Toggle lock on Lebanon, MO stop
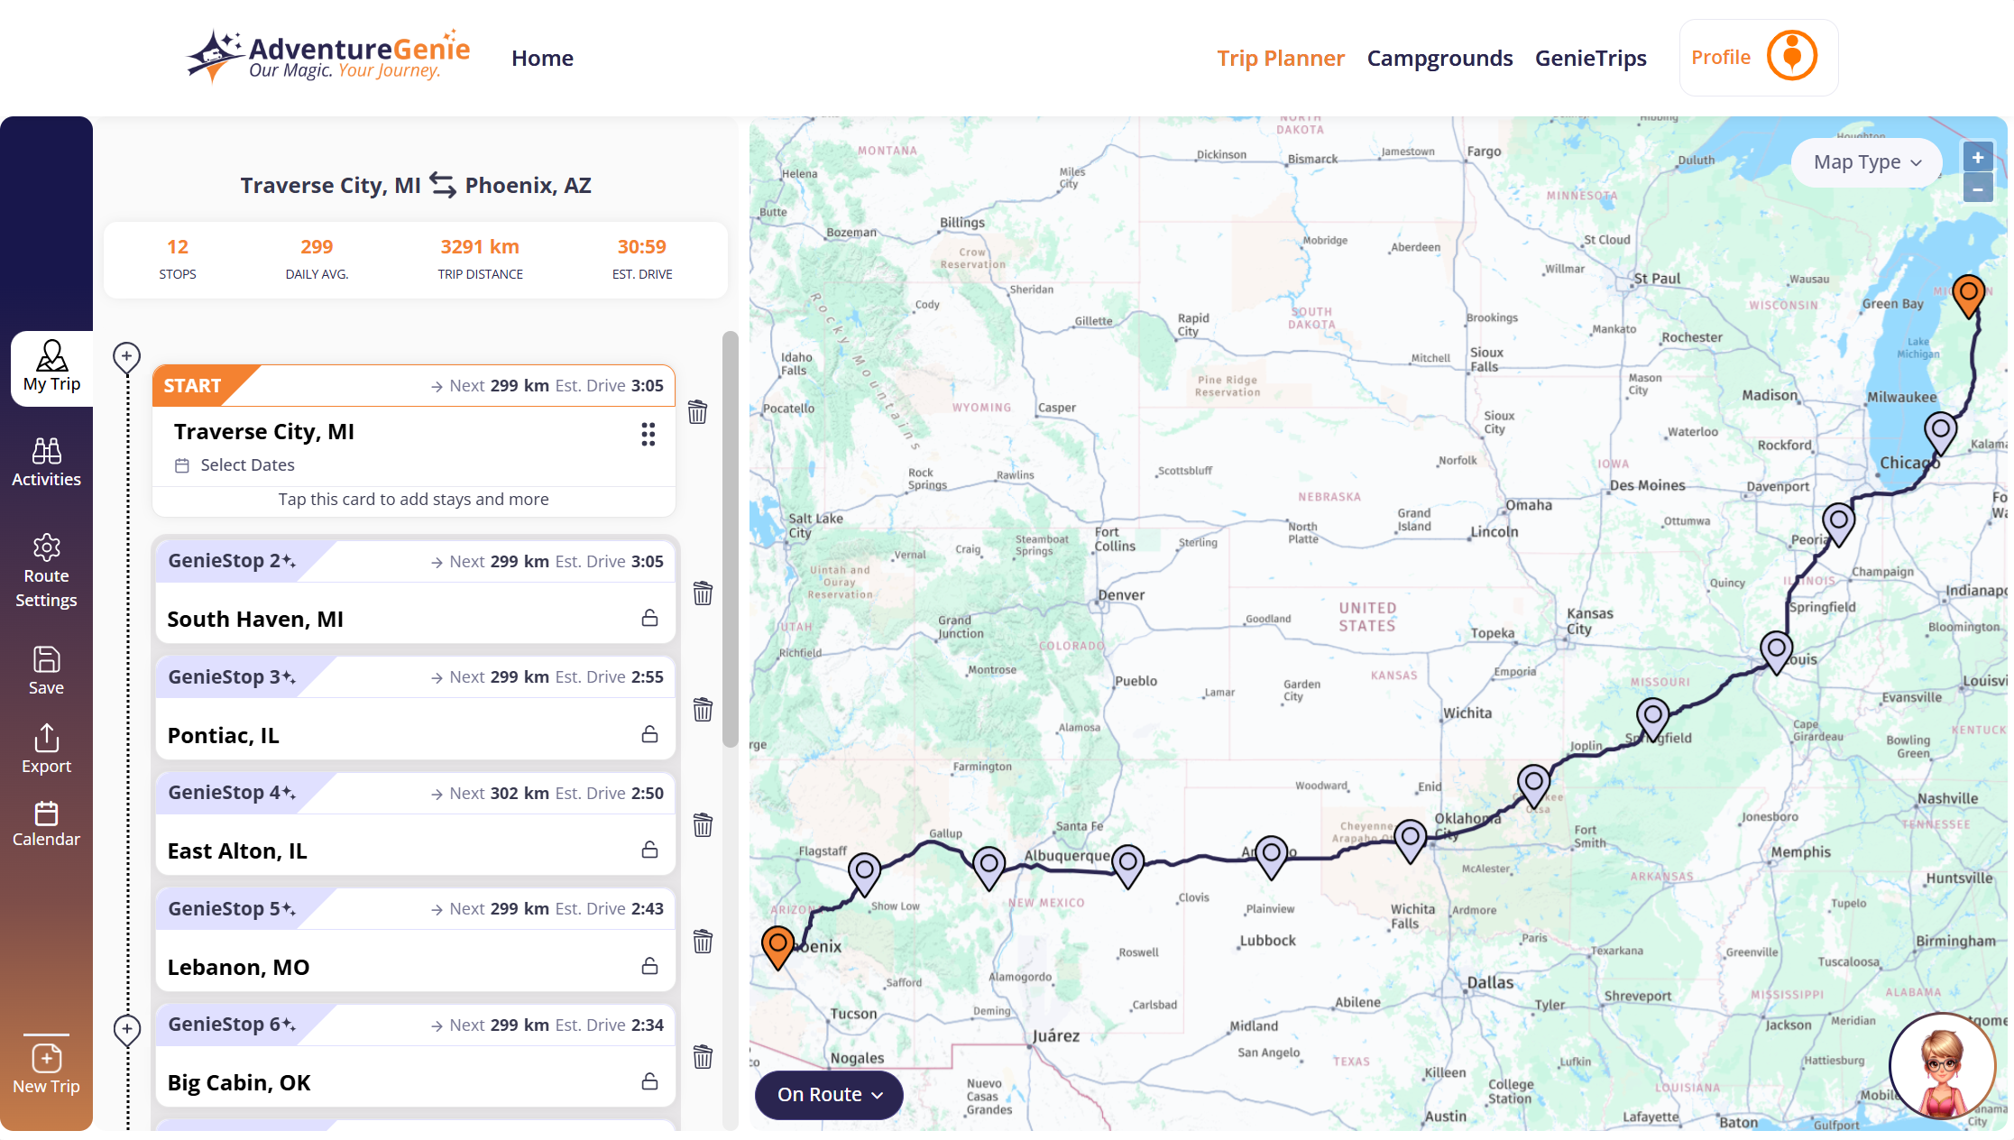 click(649, 966)
